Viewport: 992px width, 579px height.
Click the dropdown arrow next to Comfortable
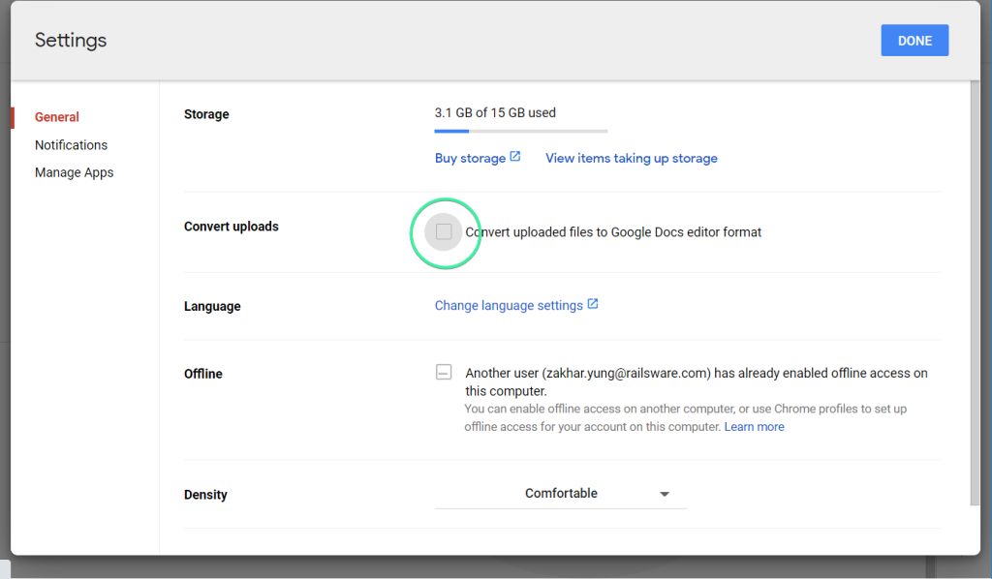[665, 493]
